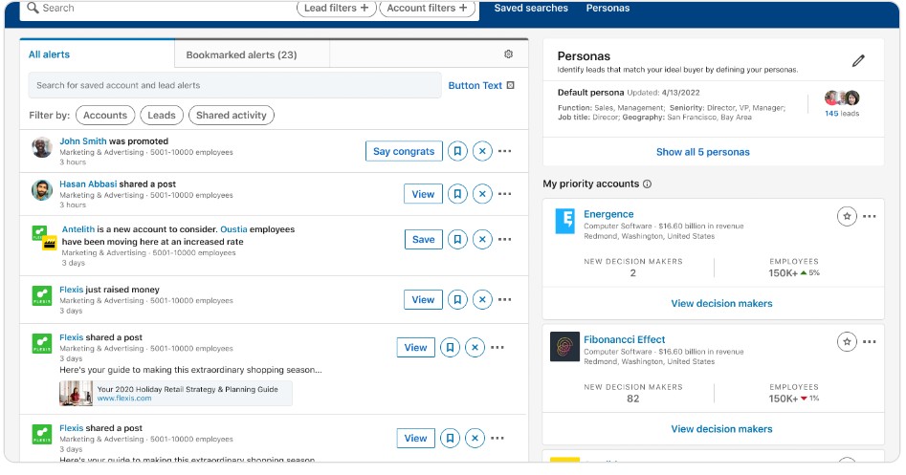Open Personas in top navigation

(608, 8)
